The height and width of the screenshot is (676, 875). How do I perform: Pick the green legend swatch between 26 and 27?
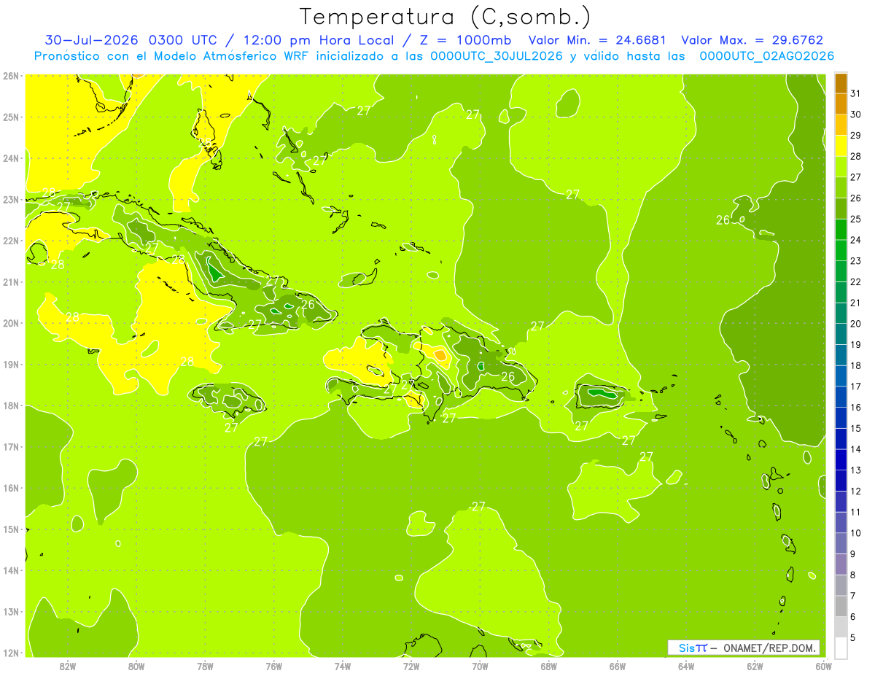tap(841, 187)
